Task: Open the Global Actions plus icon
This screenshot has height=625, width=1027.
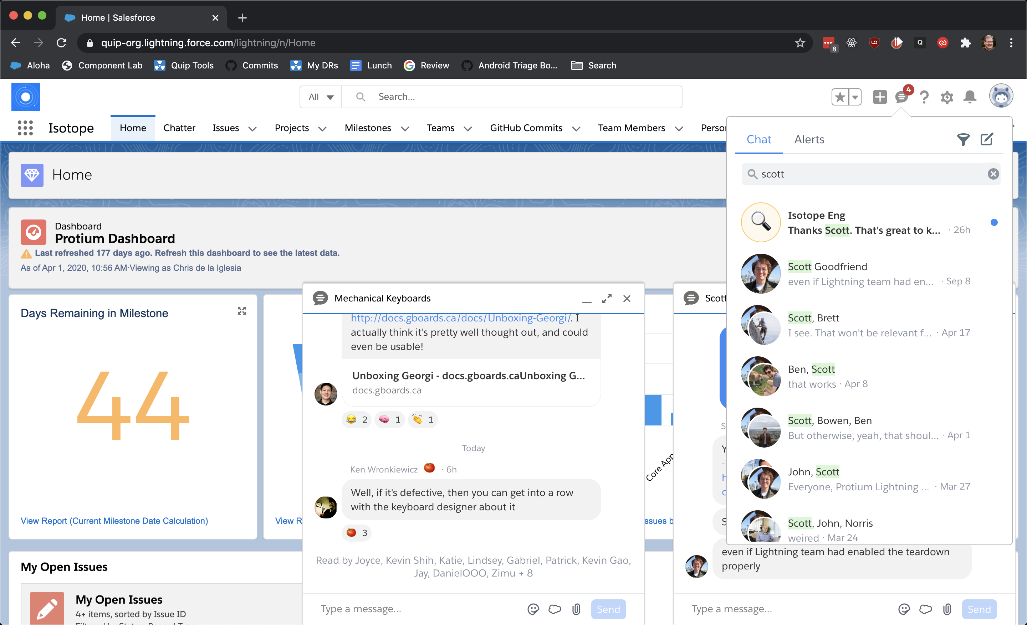Action: (880, 97)
